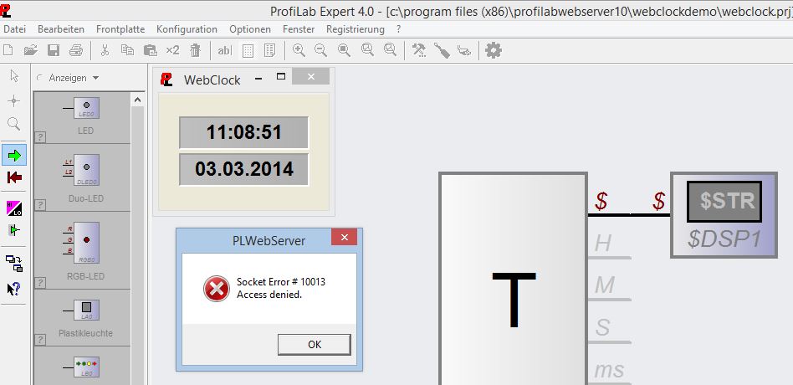Click the third magnifier zoom icon
Image resolution: width=793 pixels, height=385 pixels.
[x=344, y=50]
